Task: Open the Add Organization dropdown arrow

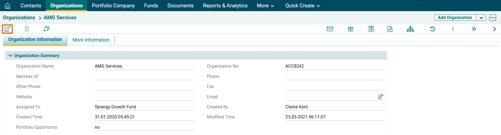Action: 481,18
